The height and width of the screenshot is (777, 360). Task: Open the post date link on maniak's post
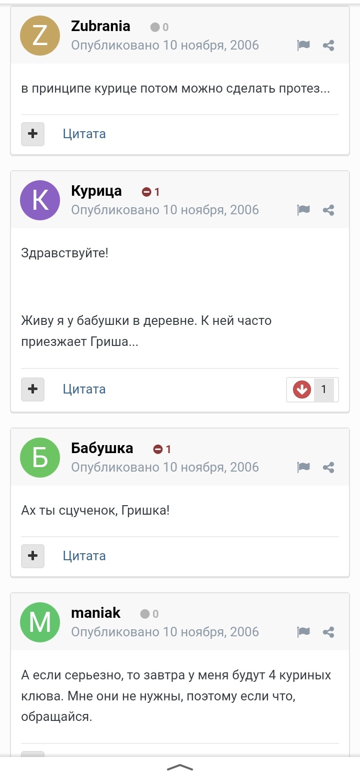point(165,632)
